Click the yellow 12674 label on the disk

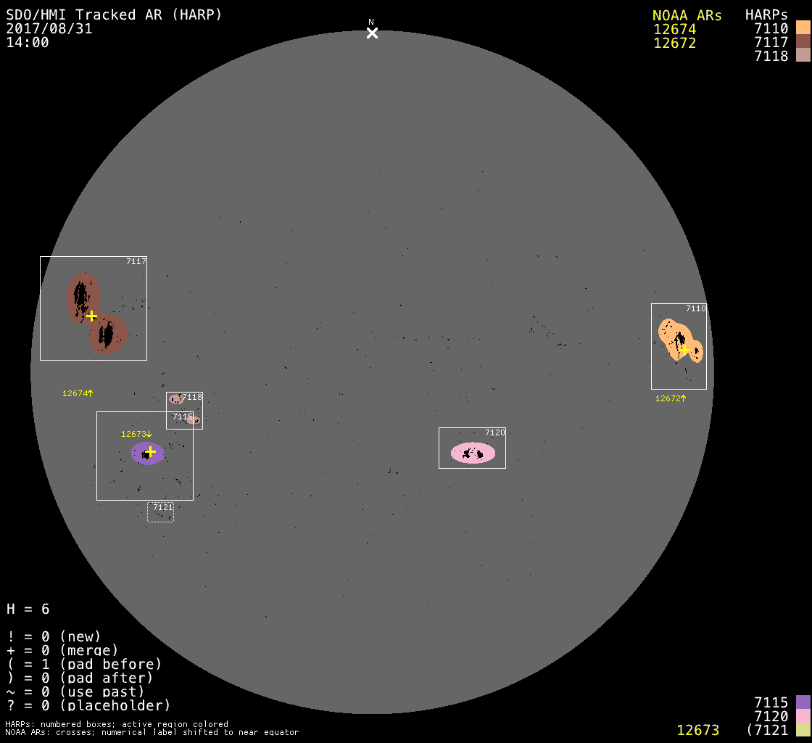77,393
